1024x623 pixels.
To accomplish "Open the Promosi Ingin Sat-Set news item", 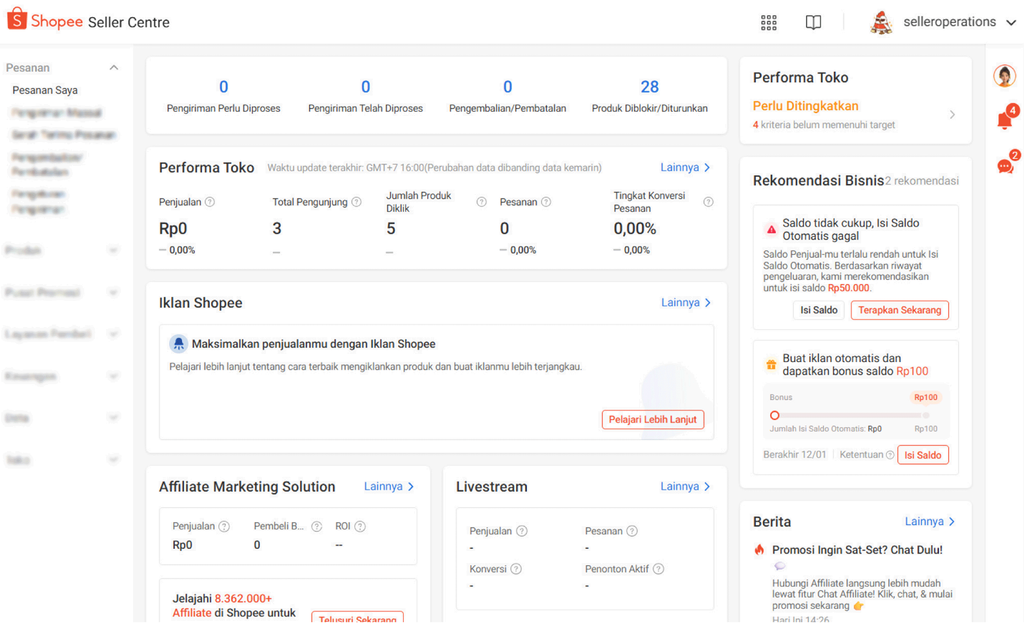I will [x=857, y=550].
